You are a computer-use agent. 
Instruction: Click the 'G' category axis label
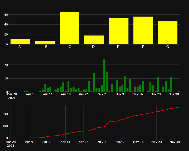[x=168, y=47]
